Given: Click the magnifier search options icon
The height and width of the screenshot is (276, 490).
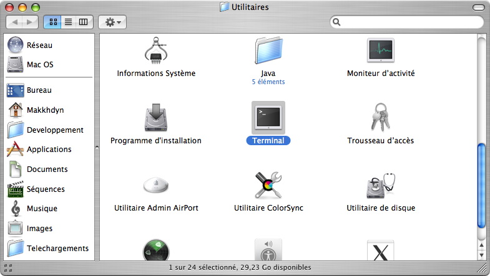Looking at the screenshot, I should (x=336, y=22).
